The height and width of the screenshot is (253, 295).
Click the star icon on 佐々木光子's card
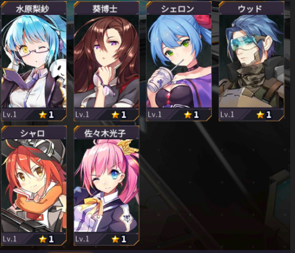point(115,239)
